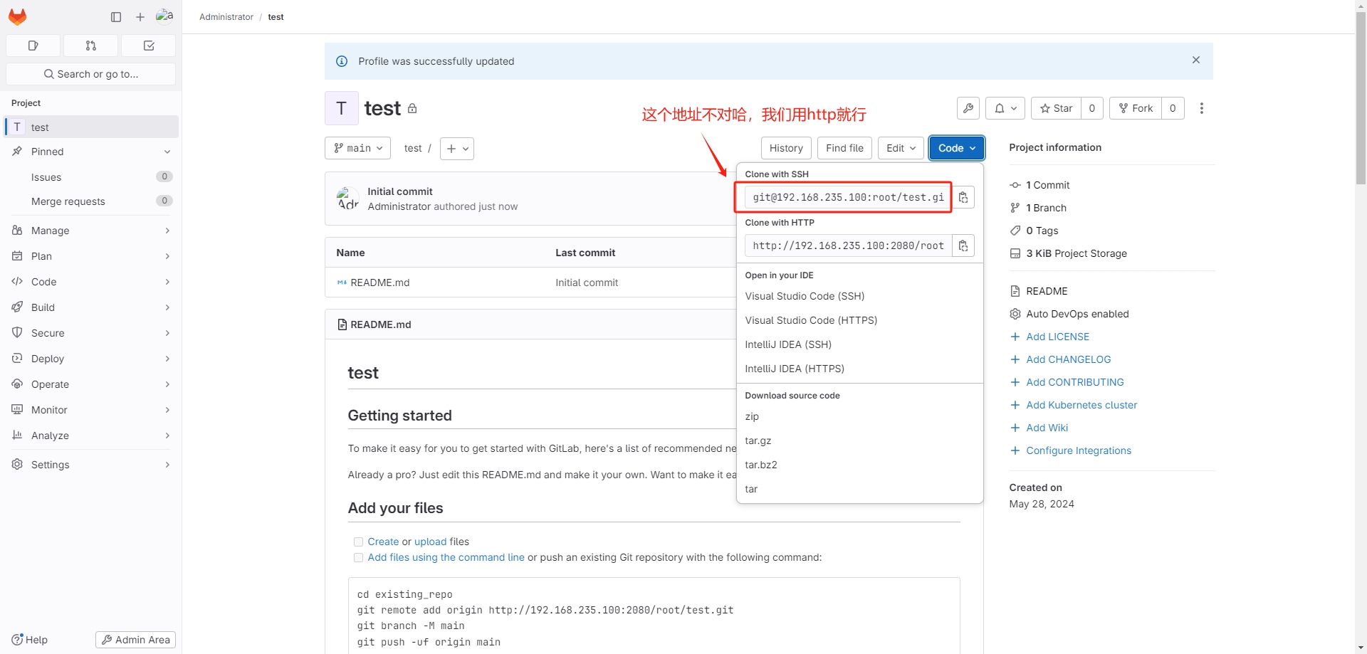
Task: Open the to-do list icon
Action: coord(149,46)
